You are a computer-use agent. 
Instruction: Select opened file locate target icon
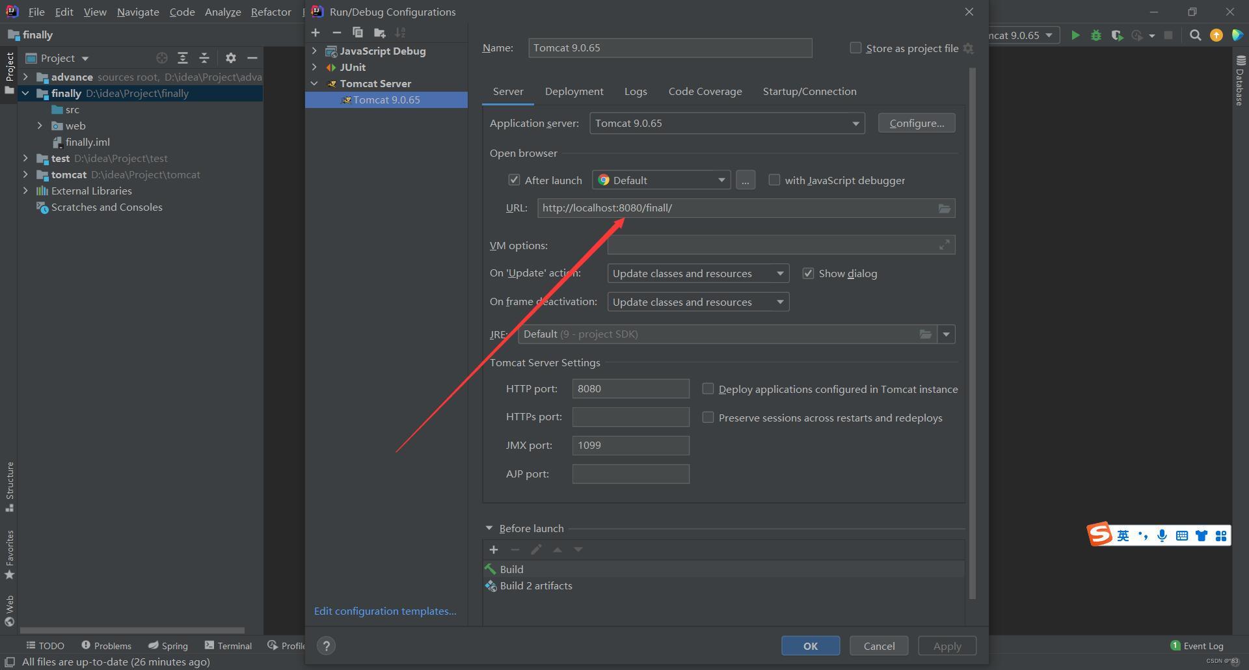(162, 58)
